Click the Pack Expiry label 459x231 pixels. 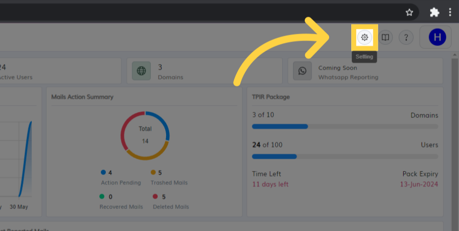point(420,174)
